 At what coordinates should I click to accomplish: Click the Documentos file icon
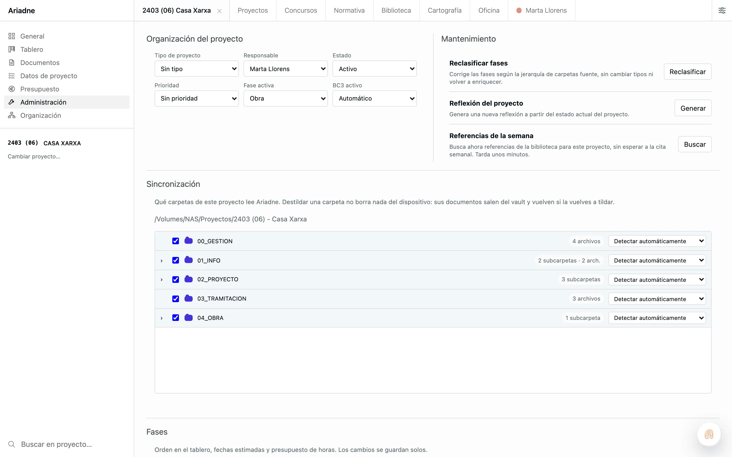[11, 62]
